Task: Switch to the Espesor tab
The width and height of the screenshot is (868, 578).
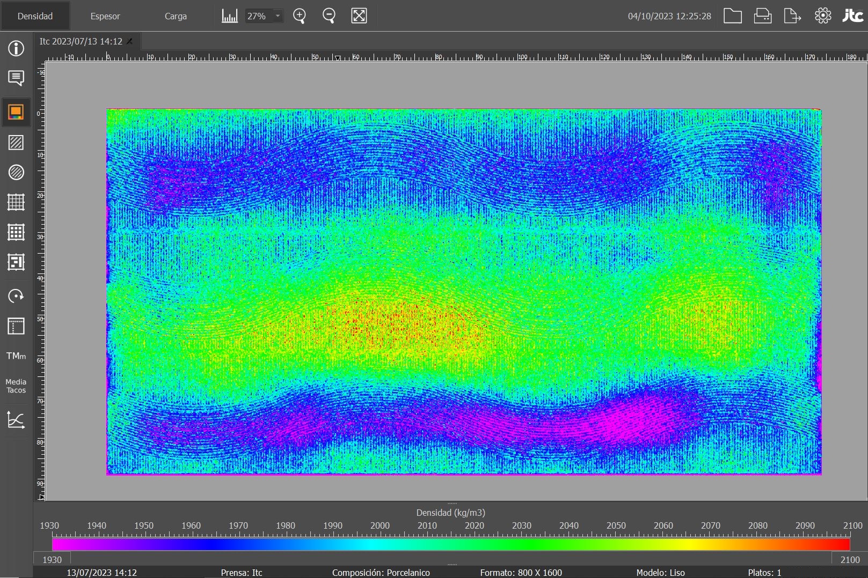Action: pyautogui.click(x=105, y=16)
